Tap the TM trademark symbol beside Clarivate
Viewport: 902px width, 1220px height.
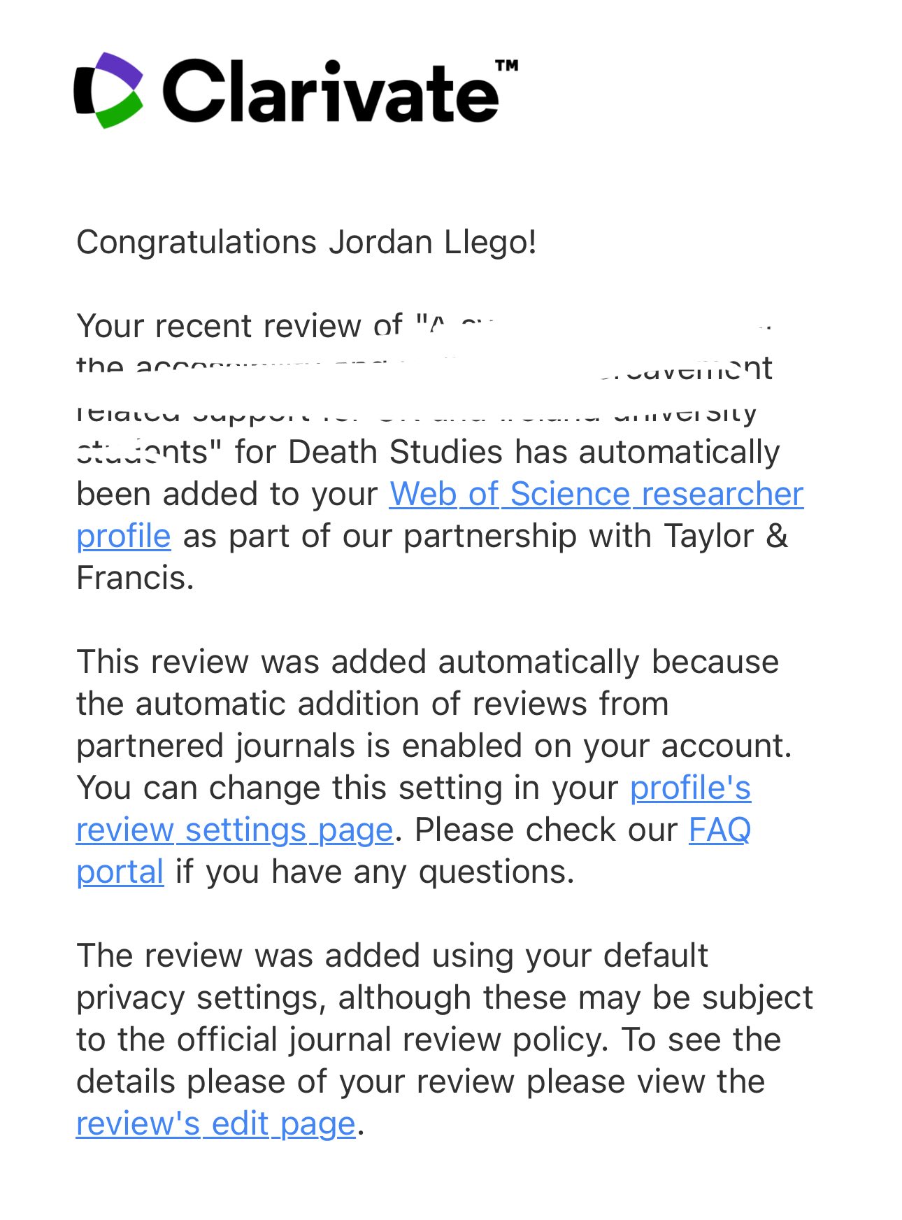coord(507,66)
